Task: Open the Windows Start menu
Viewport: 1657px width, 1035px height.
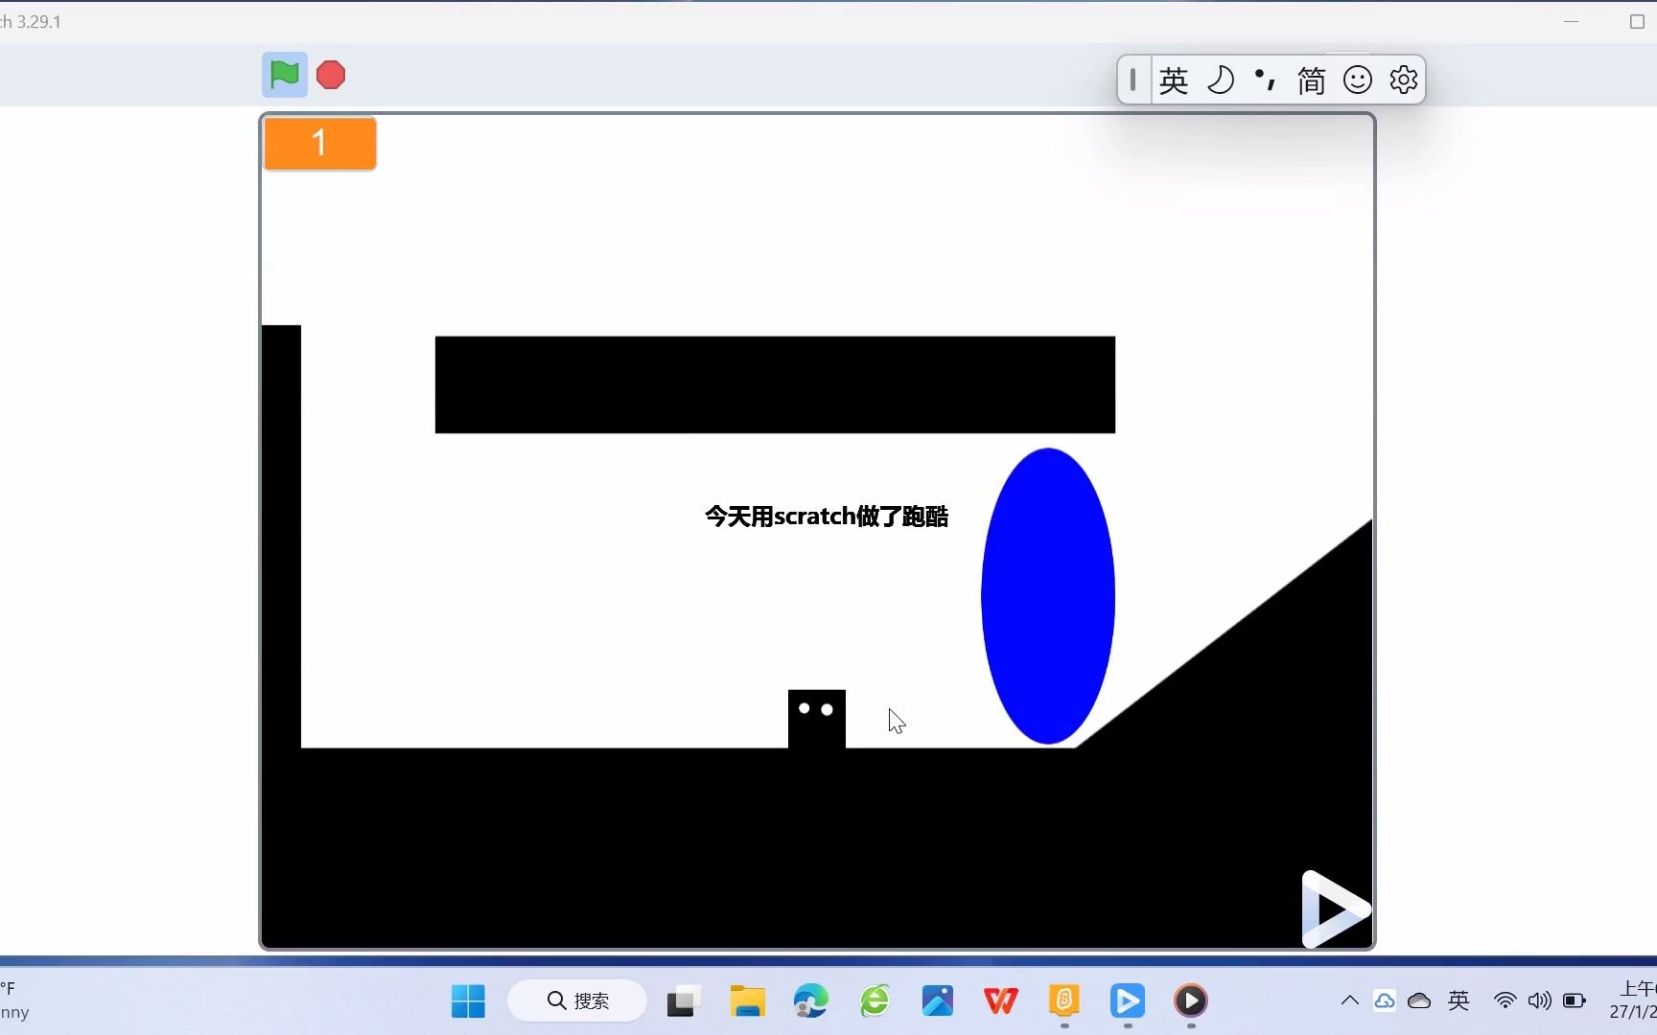Action: [x=467, y=1000]
